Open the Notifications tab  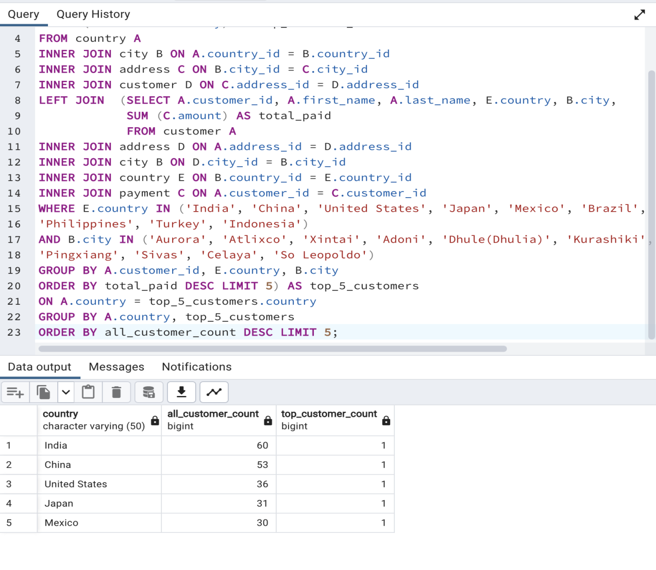coord(196,367)
